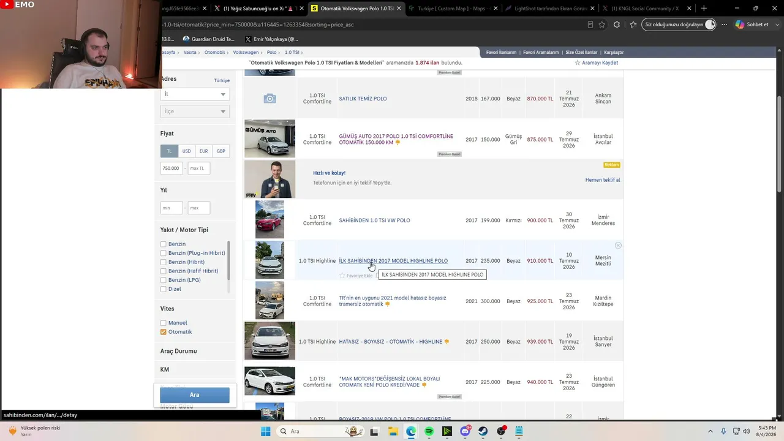Bookmark this page with the star icon
Image resolution: width=784 pixels, height=441 pixels.
point(602,24)
